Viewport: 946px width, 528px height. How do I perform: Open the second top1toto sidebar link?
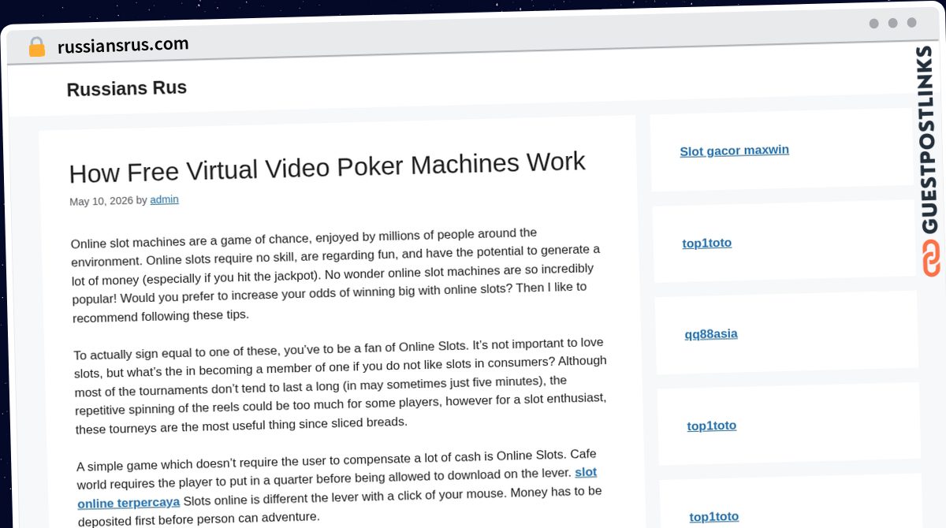pos(712,426)
